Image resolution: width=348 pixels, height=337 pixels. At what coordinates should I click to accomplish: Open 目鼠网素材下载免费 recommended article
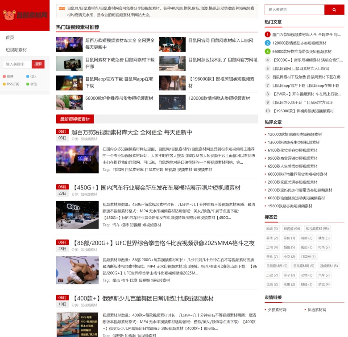pos(120,63)
